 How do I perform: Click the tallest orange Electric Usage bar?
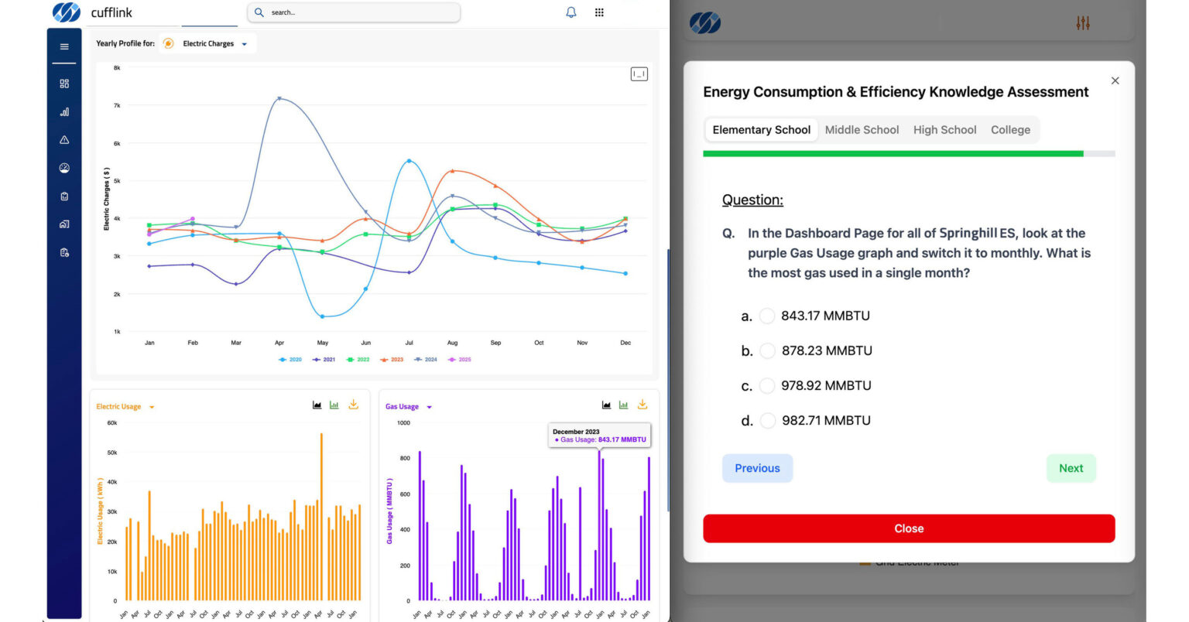click(321, 517)
